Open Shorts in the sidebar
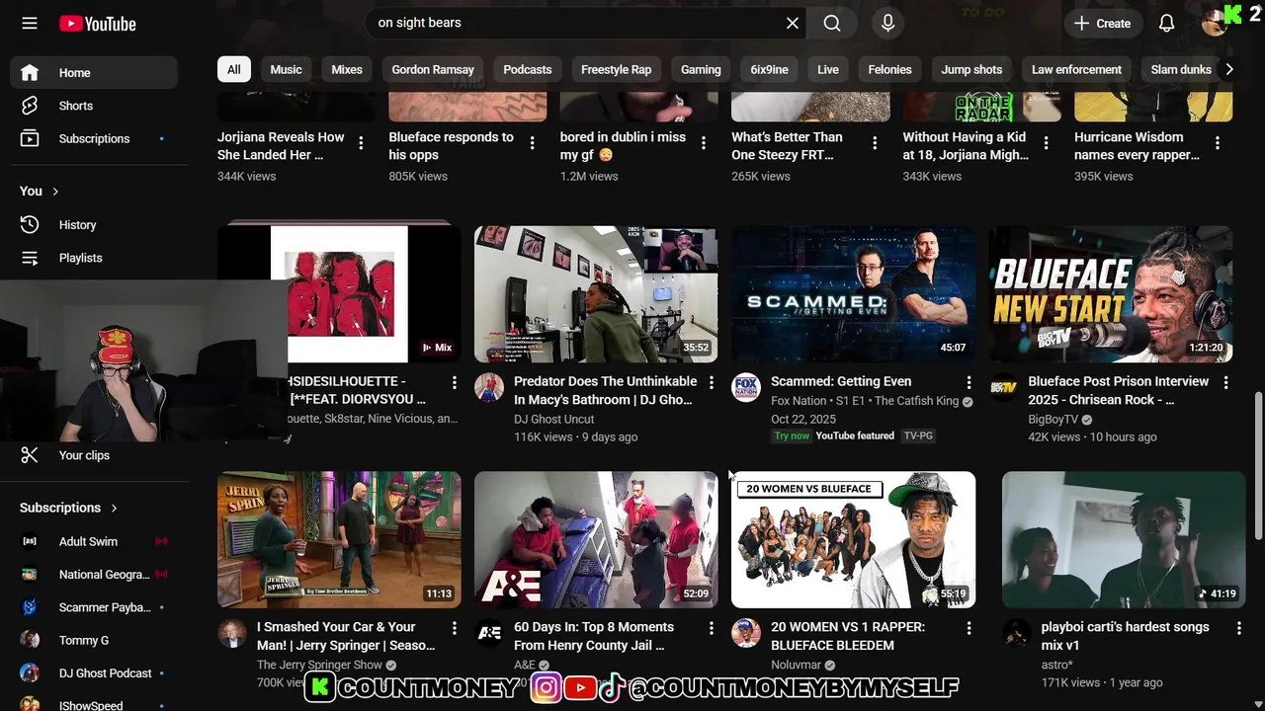This screenshot has width=1265, height=711. pos(94,106)
